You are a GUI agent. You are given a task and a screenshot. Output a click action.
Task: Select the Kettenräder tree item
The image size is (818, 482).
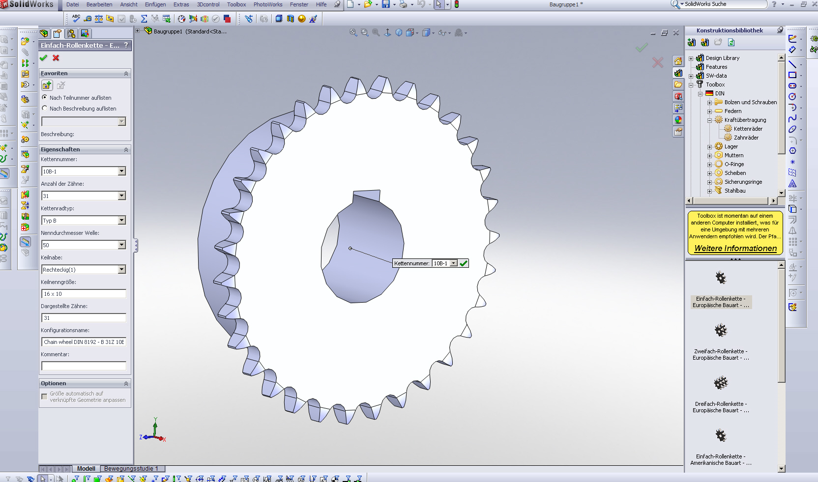tap(748, 129)
